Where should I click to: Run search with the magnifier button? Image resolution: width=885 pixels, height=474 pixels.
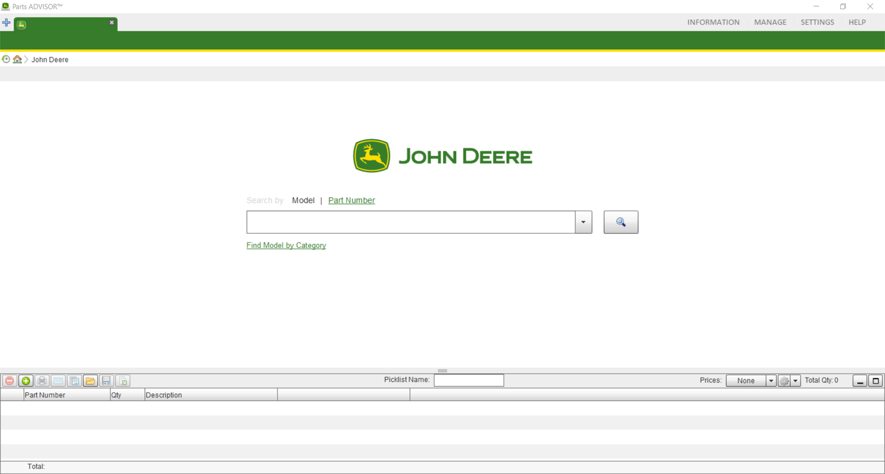[621, 222]
